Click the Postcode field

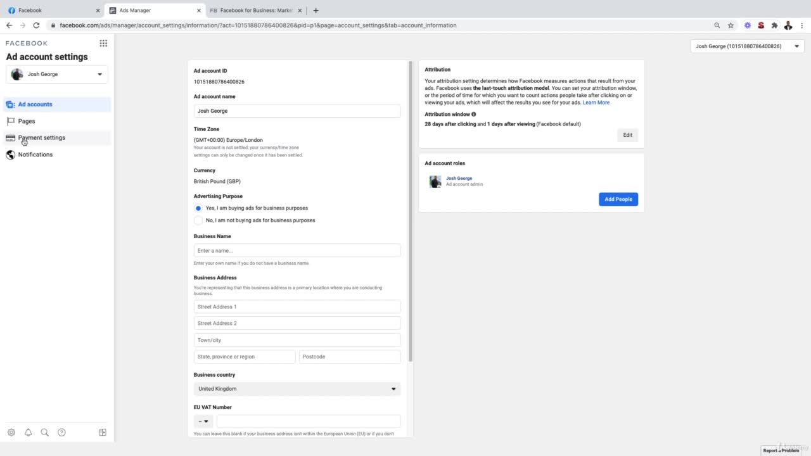point(350,357)
